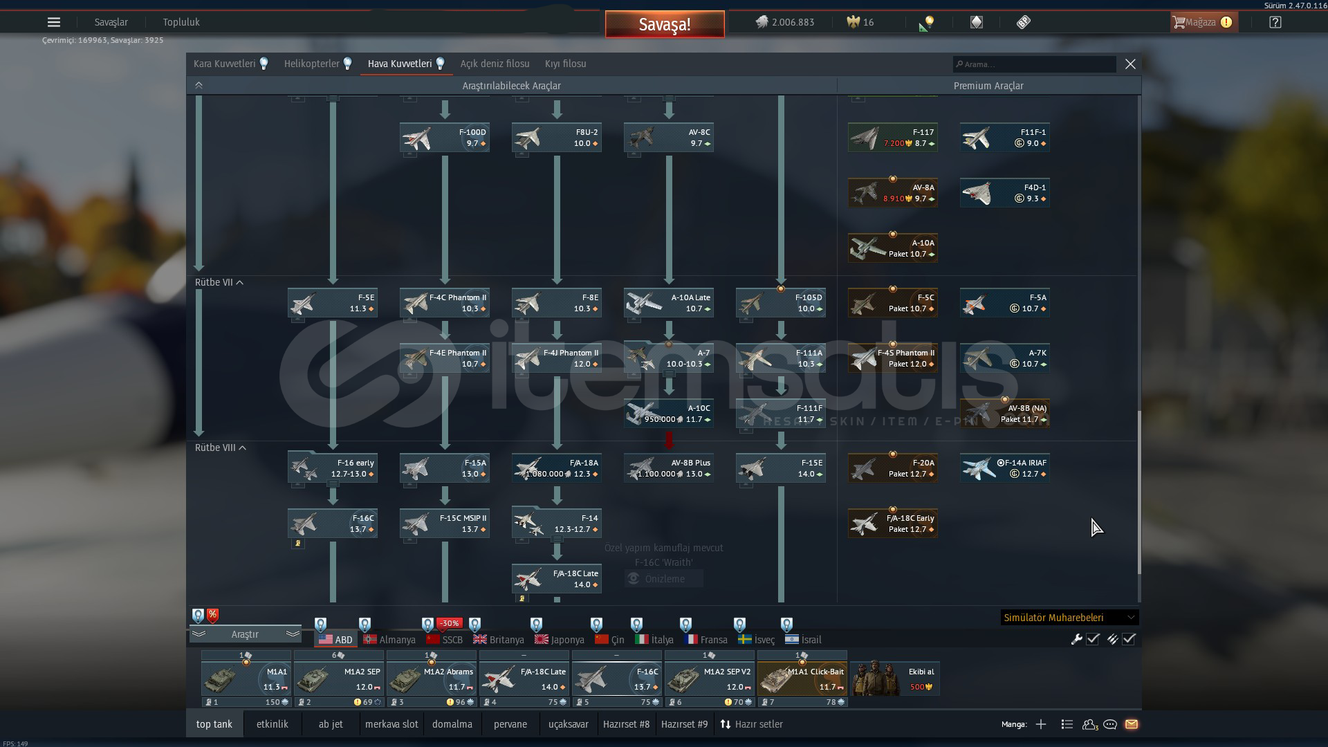Screen dimensions: 1328x747
Task: Open the help question mark icon
Action: (1275, 22)
